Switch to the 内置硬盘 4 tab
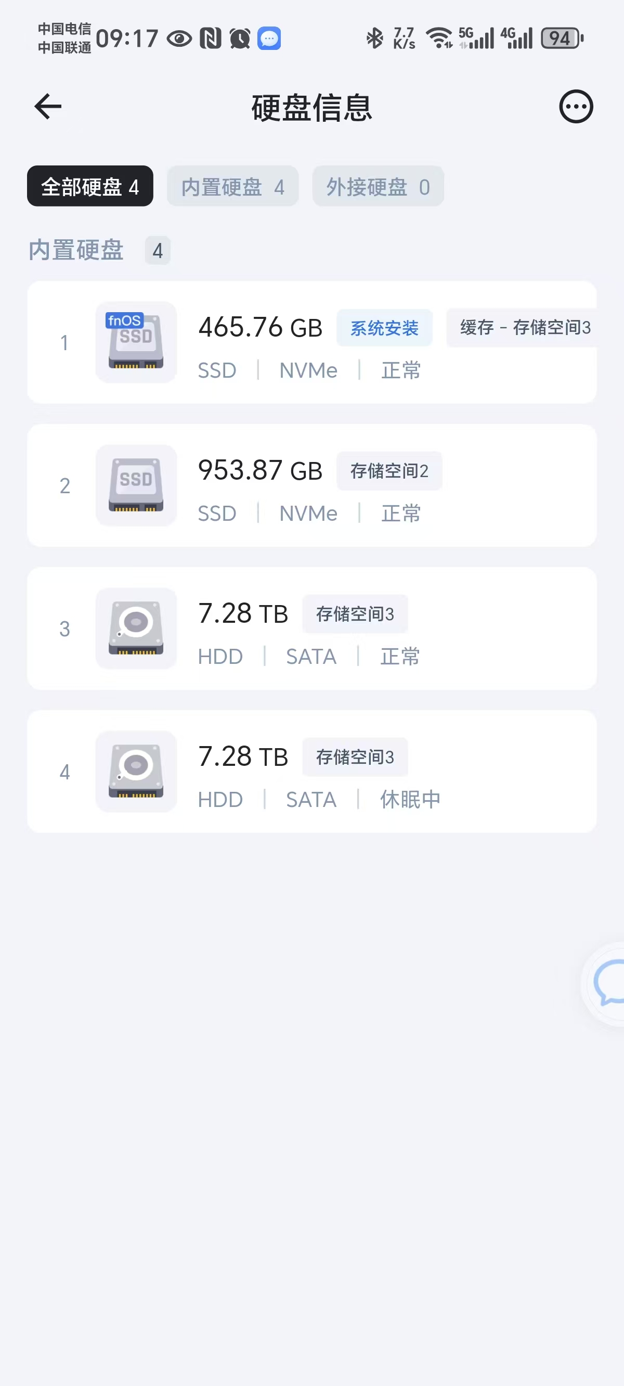The height and width of the screenshot is (1386, 624). (232, 186)
